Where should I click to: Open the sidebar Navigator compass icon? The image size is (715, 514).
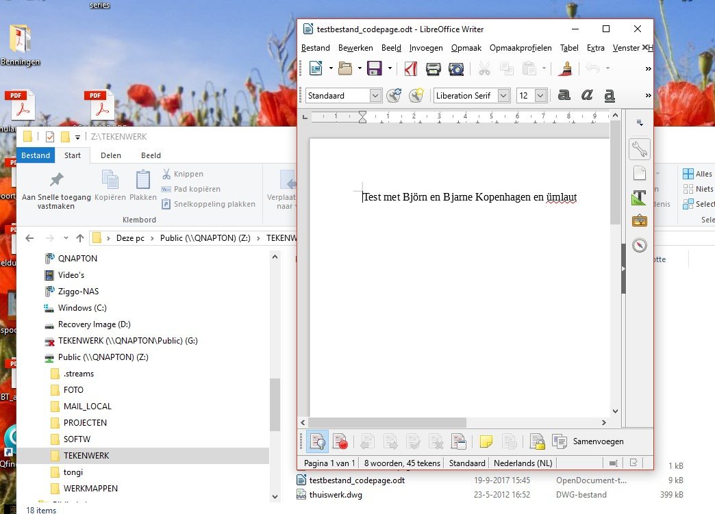tap(639, 245)
